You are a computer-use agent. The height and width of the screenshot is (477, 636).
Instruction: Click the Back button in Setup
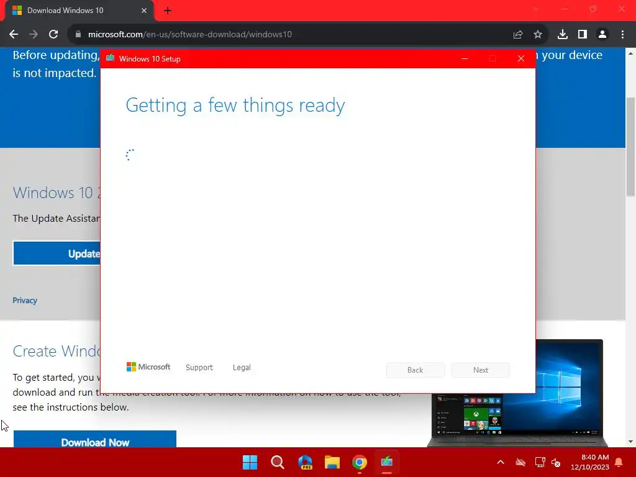click(x=416, y=370)
